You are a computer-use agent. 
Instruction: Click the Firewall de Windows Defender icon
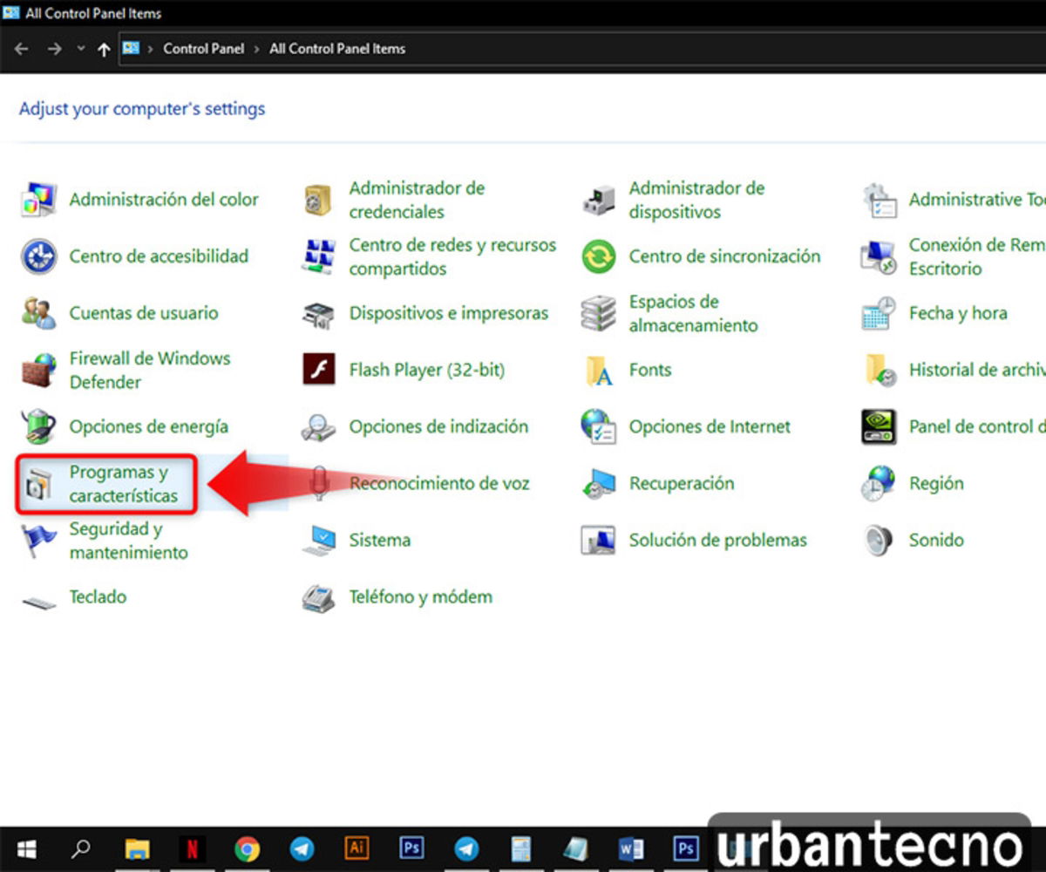(x=38, y=370)
